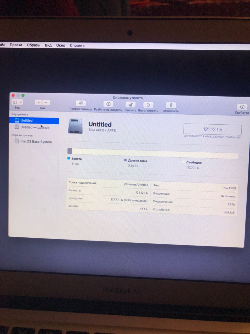
Task: Click the Включено owners value
Action: [228, 196]
